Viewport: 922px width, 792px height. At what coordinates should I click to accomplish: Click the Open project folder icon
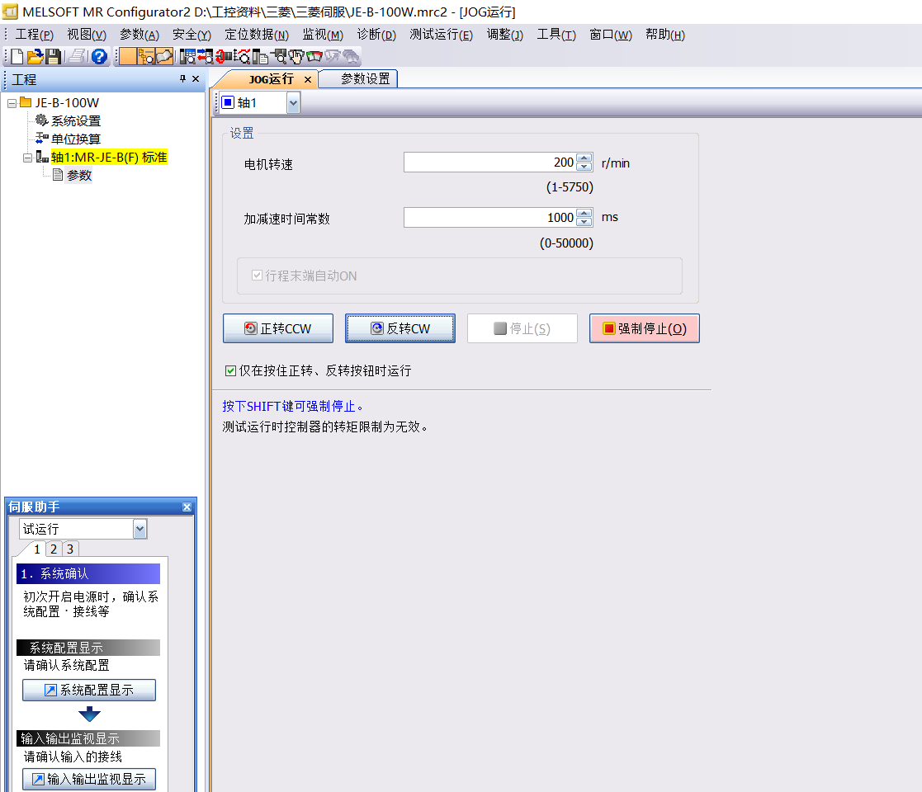[35, 57]
